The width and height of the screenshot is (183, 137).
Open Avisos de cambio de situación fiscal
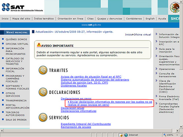(x=91, y=77)
